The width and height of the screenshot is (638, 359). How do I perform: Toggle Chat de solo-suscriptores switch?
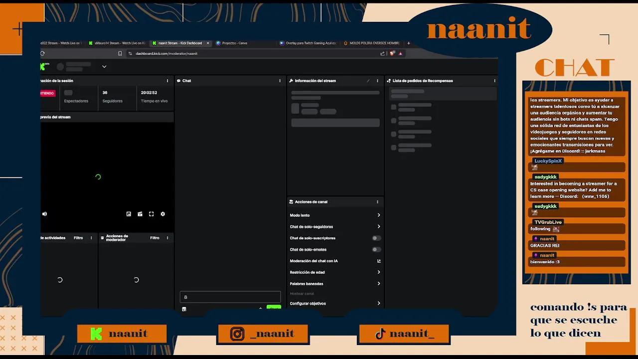point(376,238)
